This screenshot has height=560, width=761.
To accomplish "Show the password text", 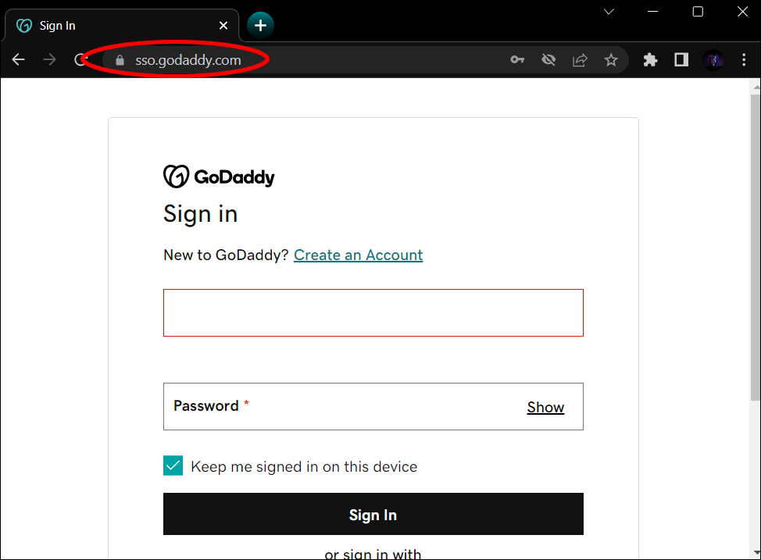I will (545, 407).
